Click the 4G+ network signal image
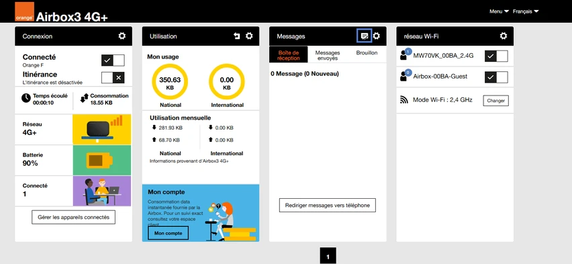The image size is (572, 264). [x=102, y=129]
